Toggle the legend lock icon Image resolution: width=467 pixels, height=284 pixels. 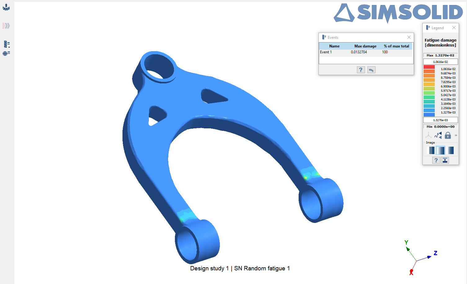447,135
